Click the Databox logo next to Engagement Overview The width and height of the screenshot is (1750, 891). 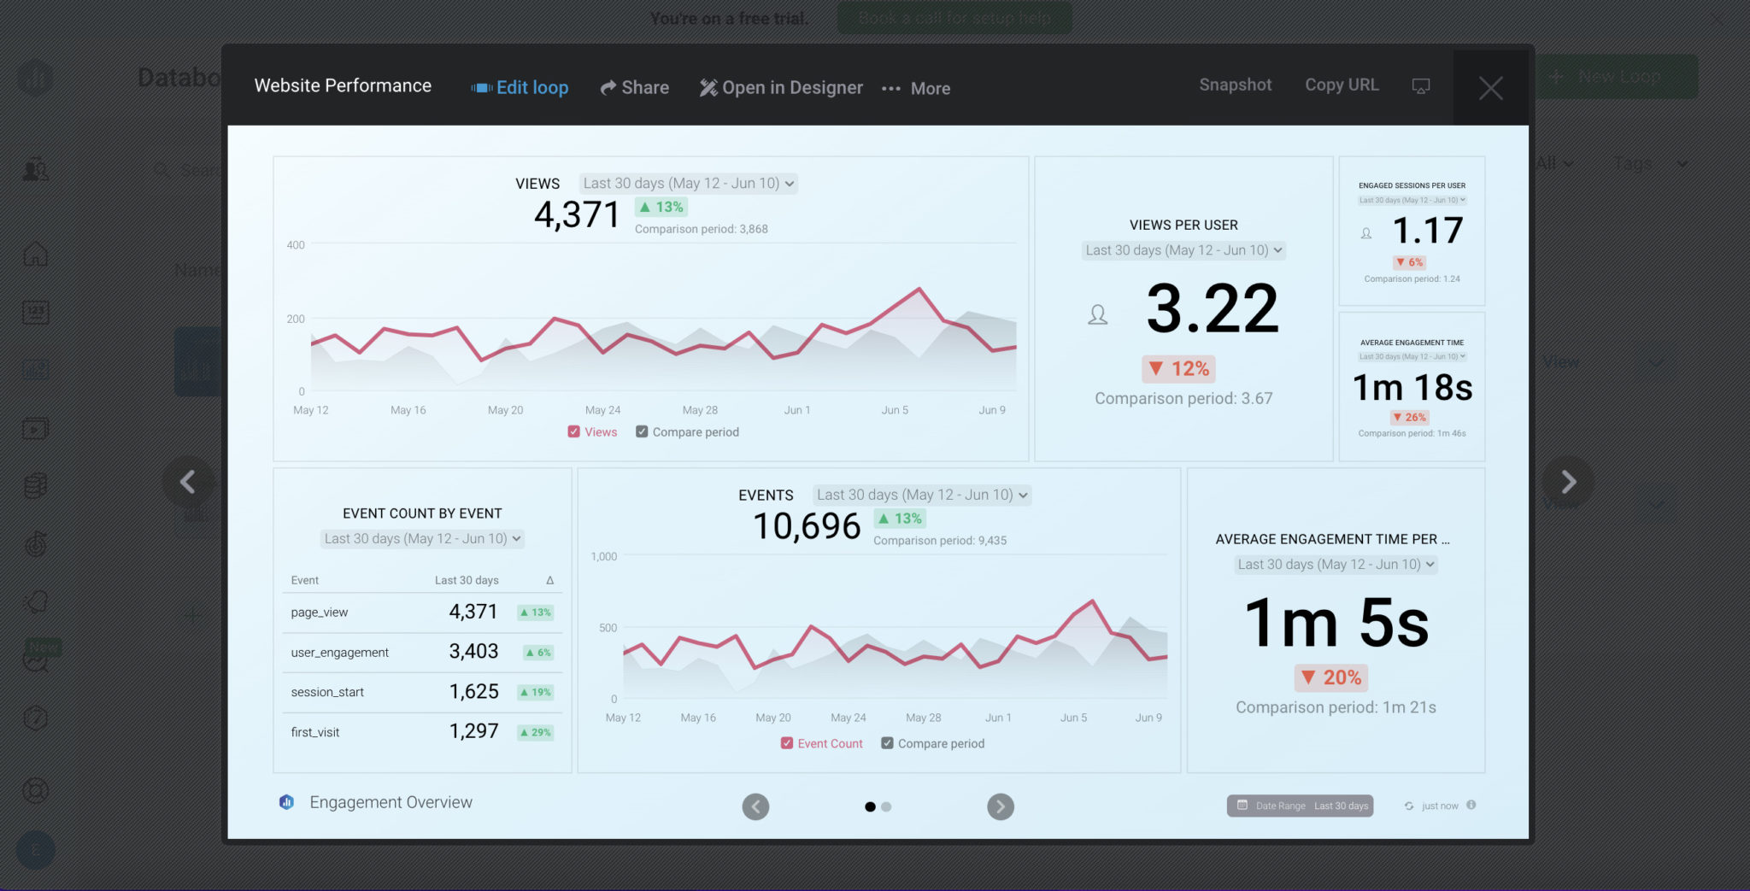tap(286, 801)
